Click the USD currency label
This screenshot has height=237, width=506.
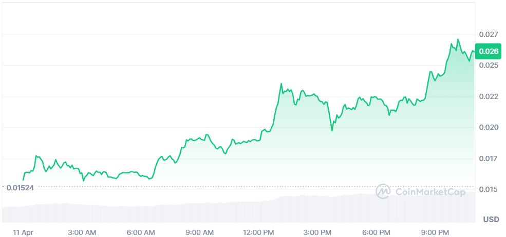click(491, 220)
